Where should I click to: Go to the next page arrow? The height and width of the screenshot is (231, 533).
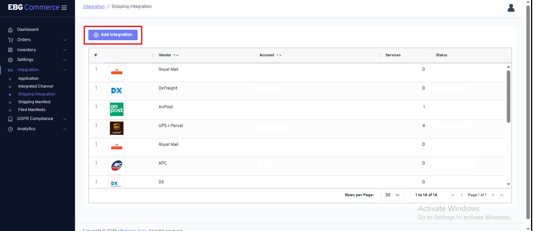coord(493,195)
